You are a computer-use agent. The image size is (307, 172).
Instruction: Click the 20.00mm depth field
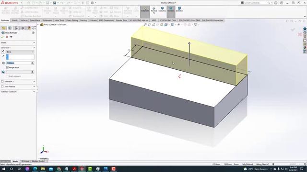(x=19, y=63)
